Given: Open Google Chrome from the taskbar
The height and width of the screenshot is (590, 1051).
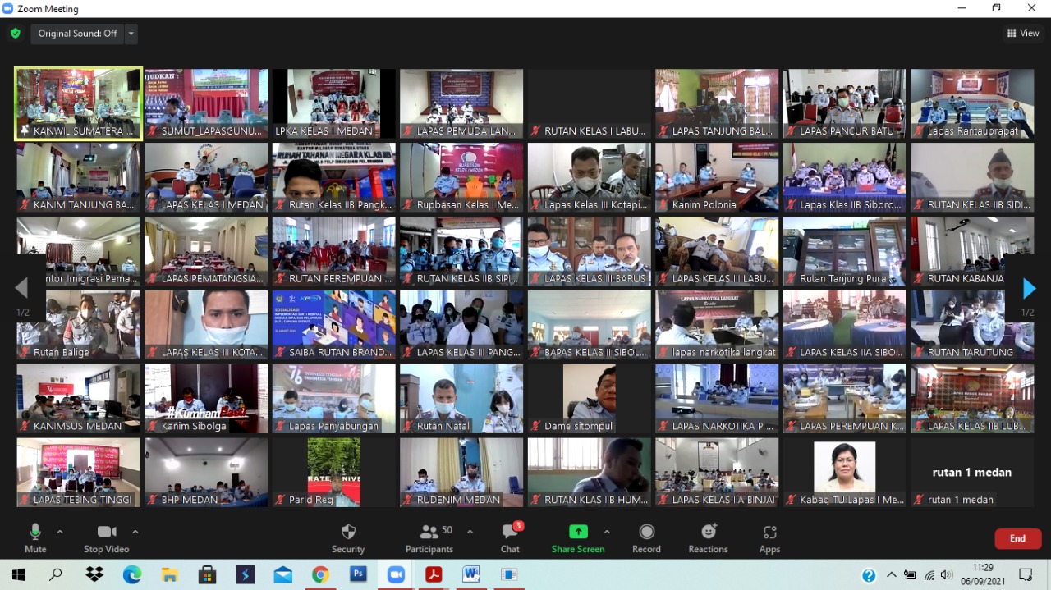Looking at the screenshot, I should coord(320,574).
